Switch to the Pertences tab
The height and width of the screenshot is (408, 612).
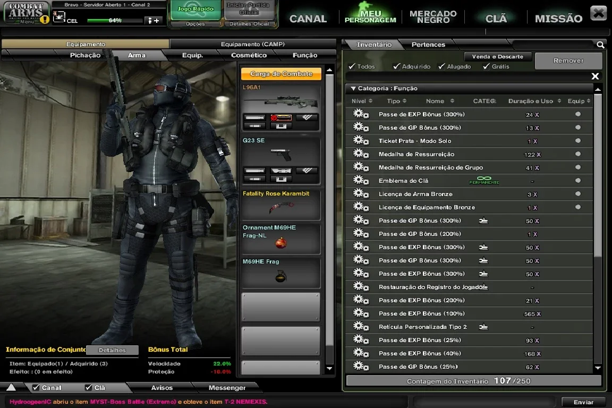click(428, 45)
